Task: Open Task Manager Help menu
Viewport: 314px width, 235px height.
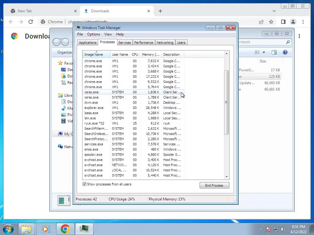Action: click(120, 34)
